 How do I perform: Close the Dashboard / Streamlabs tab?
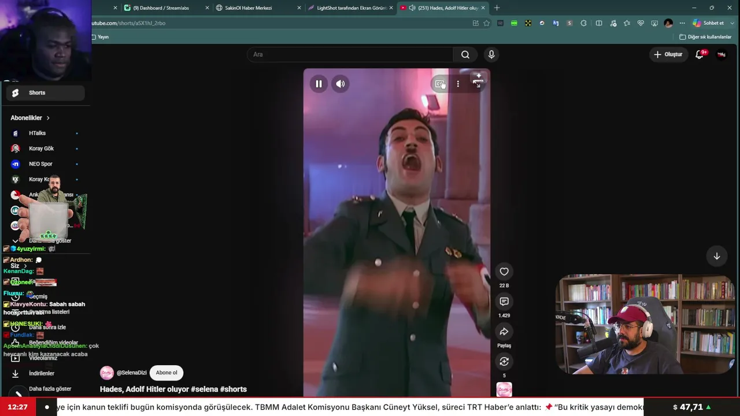tap(207, 8)
